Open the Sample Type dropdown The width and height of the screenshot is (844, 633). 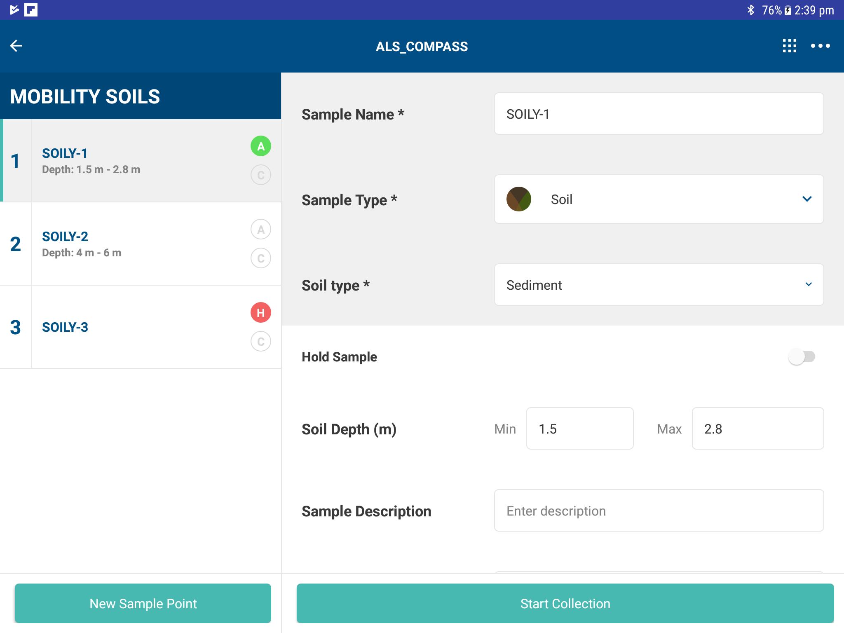tap(659, 199)
